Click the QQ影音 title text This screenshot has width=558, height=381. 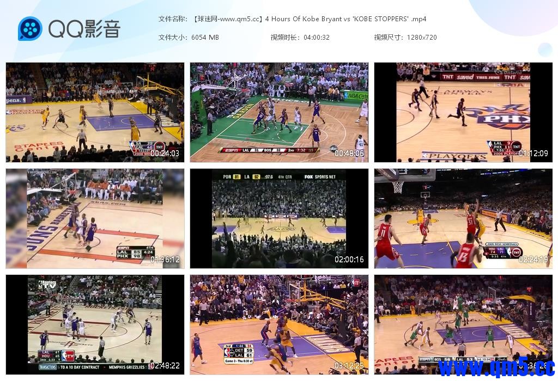pos(84,29)
